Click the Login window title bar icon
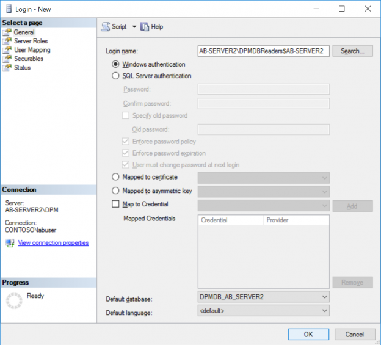The height and width of the screenshot is (345, 381). click(x=9, y=9)
